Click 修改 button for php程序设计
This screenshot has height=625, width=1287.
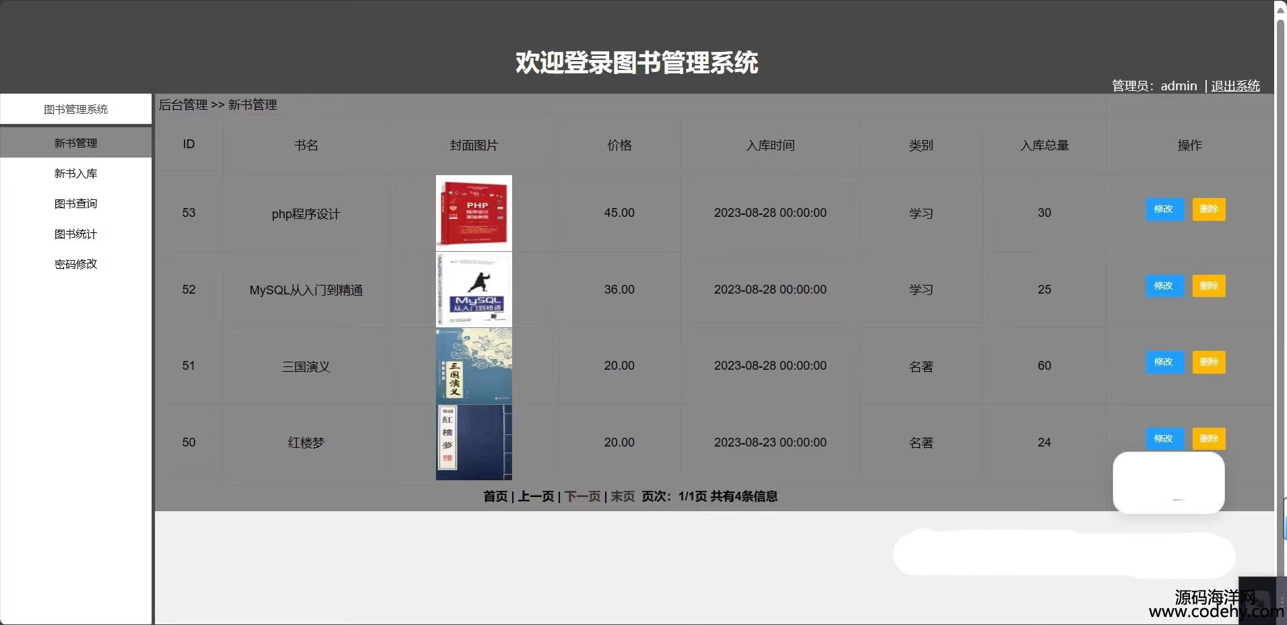[1164, 209]
